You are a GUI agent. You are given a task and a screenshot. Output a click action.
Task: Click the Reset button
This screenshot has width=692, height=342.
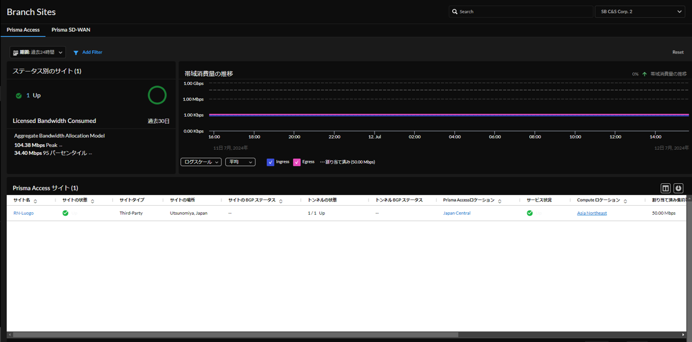(678, 53)
